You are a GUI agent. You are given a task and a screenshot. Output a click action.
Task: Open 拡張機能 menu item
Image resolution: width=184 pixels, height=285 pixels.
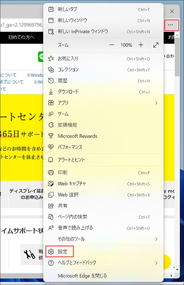point(103,125)
